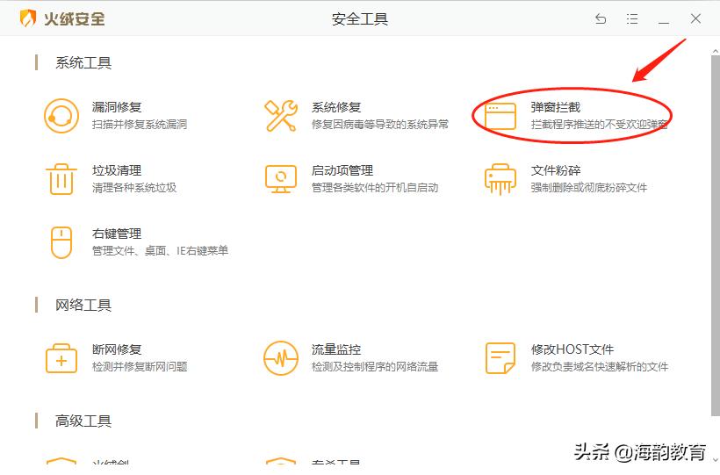Click the 文件粉碎 label
The width and height of the screenshot is (720, 475).
click(556, 170)
